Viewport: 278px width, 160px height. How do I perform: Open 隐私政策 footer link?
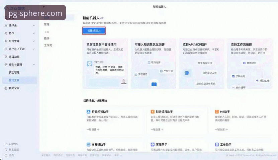(82, 155)
